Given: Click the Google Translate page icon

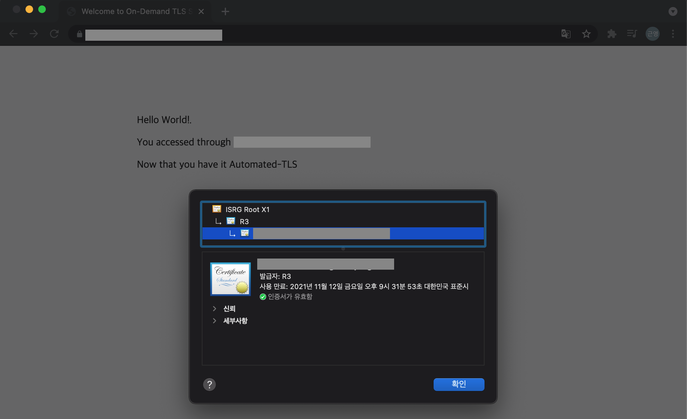Looking at the screenshot, I should tap(566, 34).
